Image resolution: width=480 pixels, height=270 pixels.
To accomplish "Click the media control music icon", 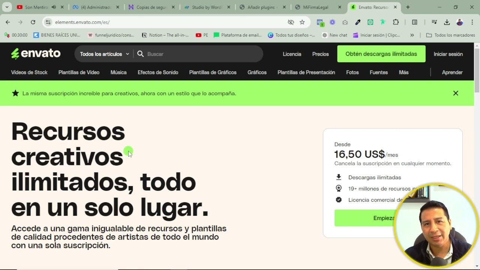I will (434, 22).
